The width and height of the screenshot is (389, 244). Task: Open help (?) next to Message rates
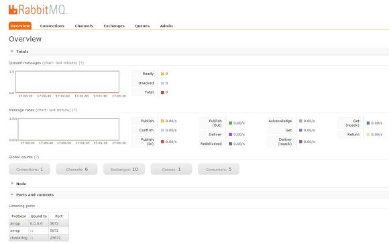click(74, 110)
